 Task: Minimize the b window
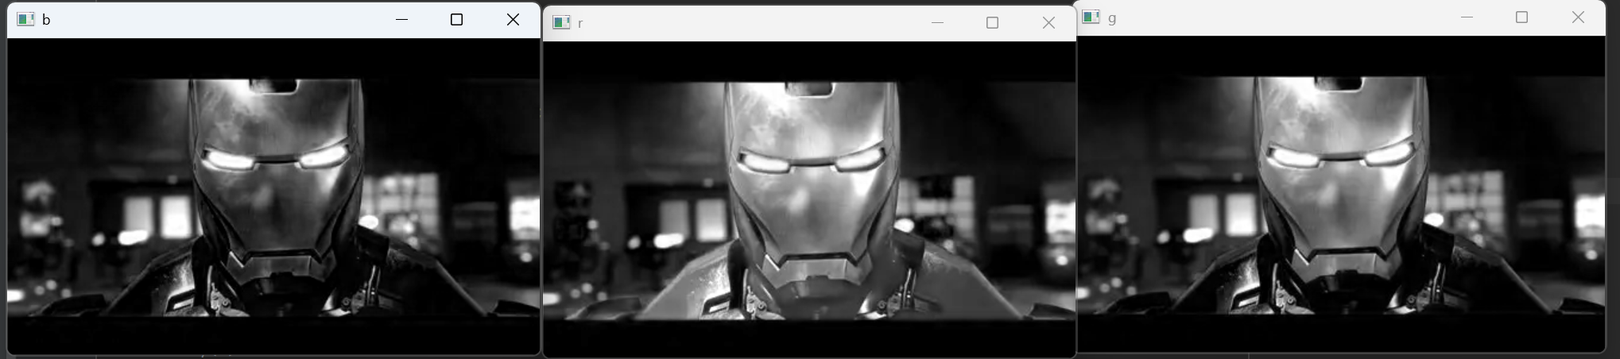point(401,19)
